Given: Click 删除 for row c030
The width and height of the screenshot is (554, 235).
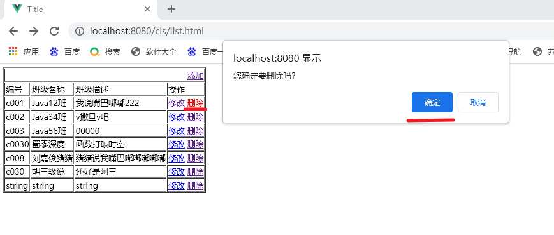Looking at the screenshot, I should point(195,171).
